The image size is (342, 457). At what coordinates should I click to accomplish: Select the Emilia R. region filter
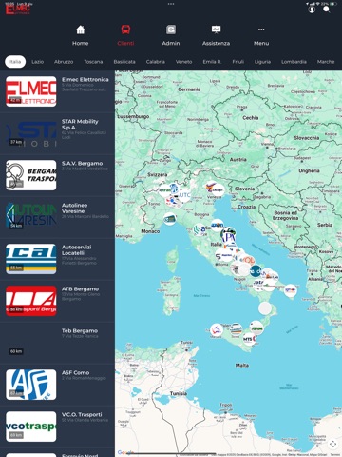tap(212, 62)
